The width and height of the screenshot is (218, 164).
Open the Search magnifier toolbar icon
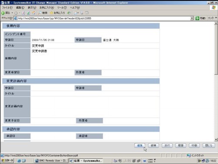click(x=40, y=13)
